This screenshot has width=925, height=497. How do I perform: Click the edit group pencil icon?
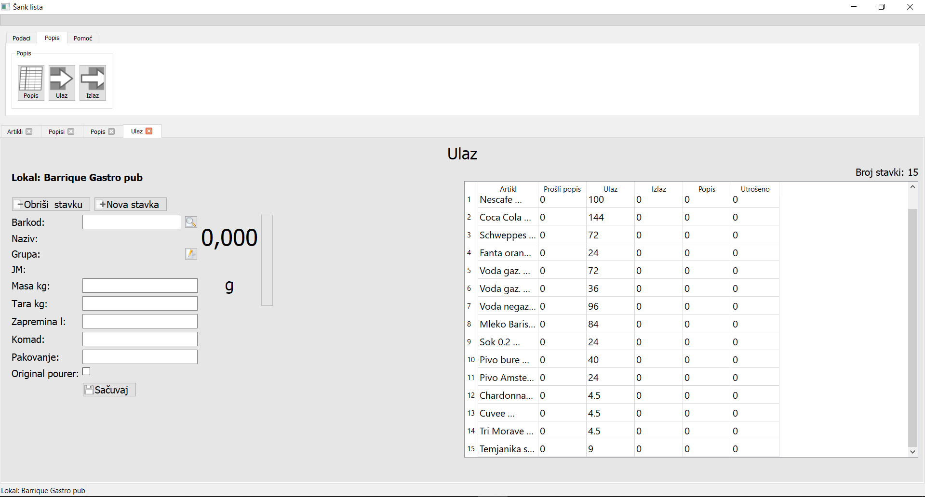[191, 254]
